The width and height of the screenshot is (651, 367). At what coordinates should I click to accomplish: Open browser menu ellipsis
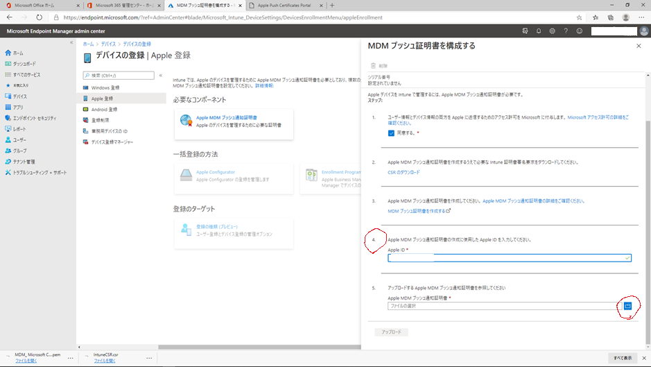tap(641, 17)
